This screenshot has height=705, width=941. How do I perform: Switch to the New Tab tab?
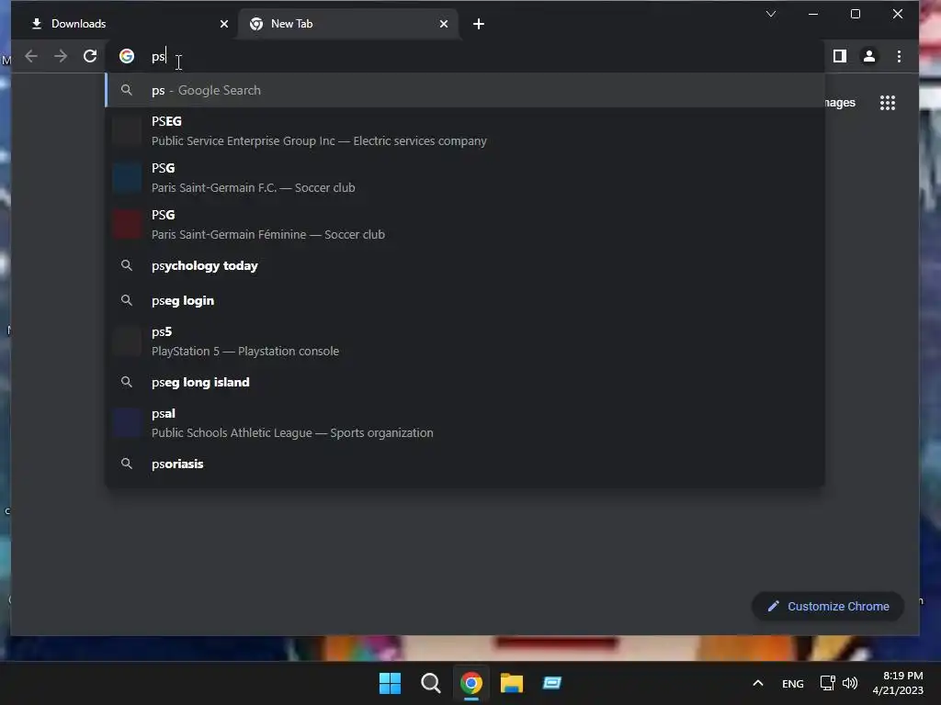pos(348,24)
